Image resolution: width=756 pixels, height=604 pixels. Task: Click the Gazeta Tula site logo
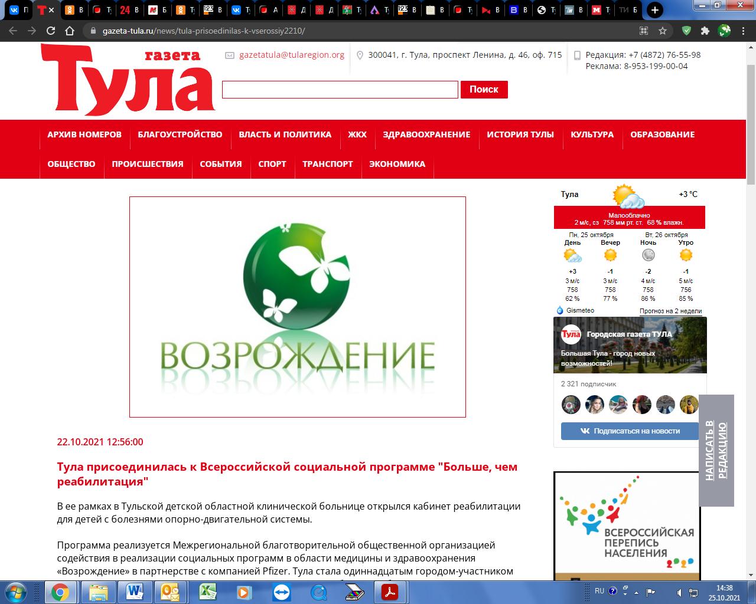pos(128,80)
